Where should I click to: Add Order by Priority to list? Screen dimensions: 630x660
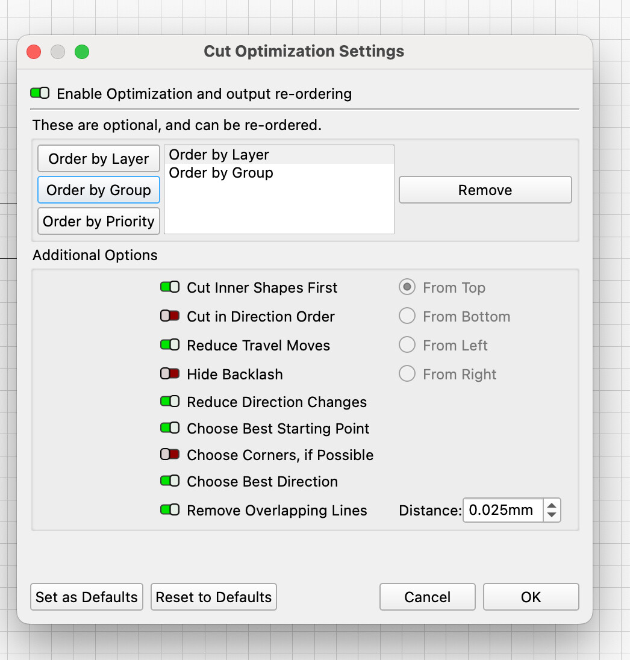pyautogui.click(x=99, y=222)
